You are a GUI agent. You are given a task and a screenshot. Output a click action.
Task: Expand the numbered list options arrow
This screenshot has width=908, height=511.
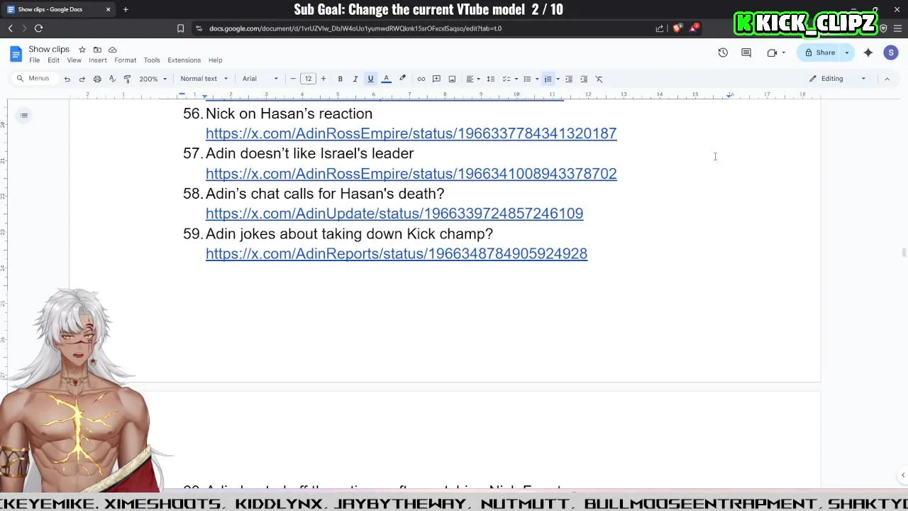click(558, 79)
